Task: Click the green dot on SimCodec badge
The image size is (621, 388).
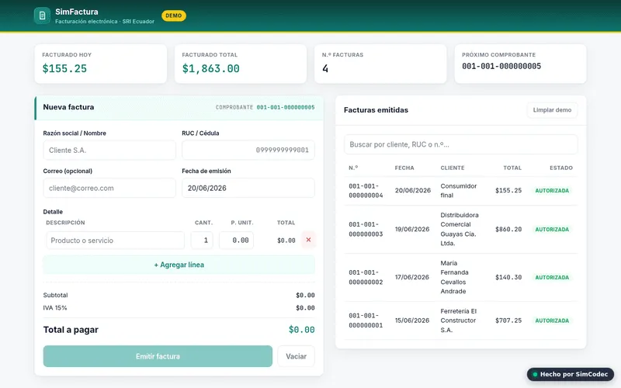Action: (x=535, y=374)
